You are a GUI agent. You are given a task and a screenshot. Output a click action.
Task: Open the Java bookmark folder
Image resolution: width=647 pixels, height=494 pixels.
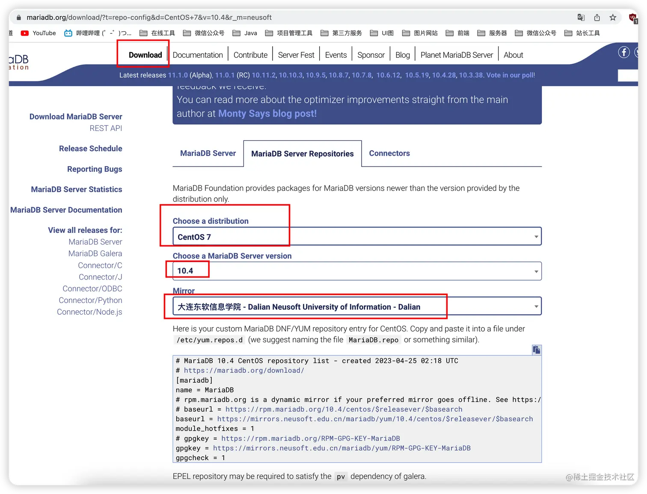pyautogui.click(x=245, y=33)
